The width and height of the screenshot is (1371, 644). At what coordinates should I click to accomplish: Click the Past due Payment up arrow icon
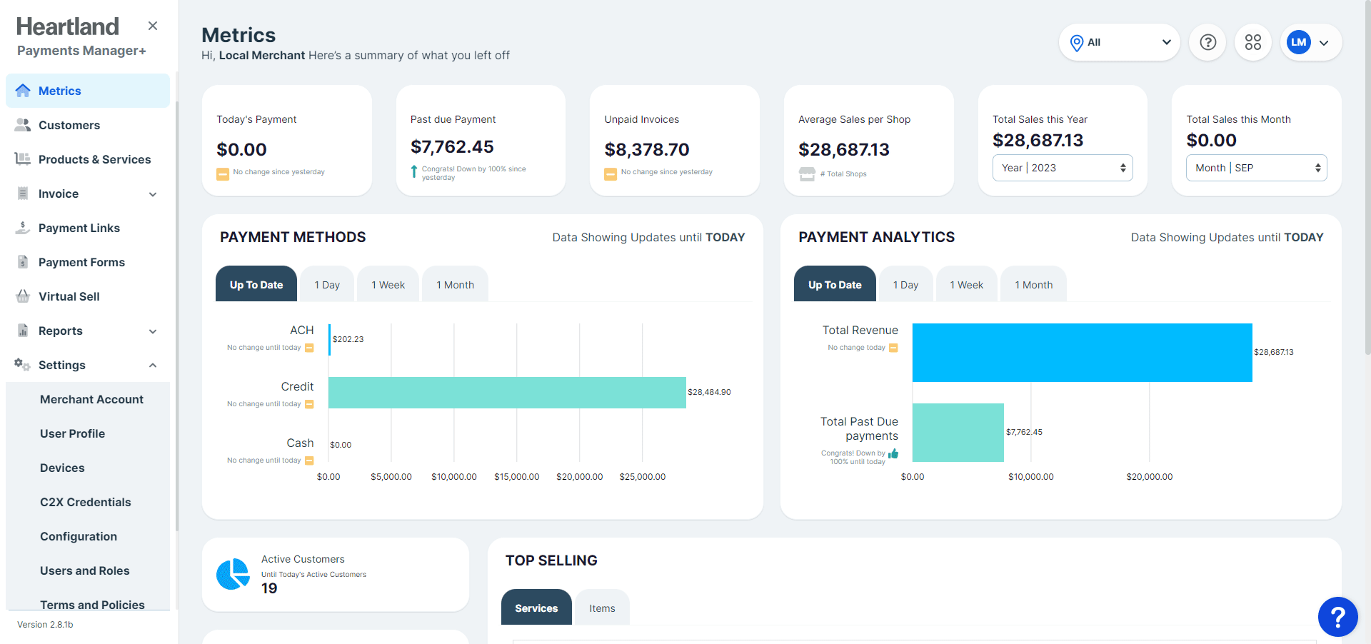point(414,172)
